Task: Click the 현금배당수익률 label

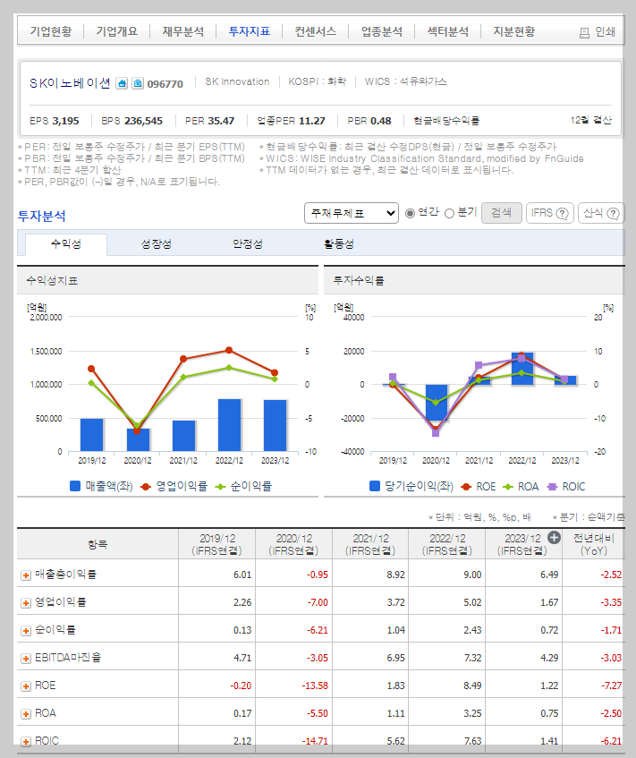Action: (x=446, y=121)
